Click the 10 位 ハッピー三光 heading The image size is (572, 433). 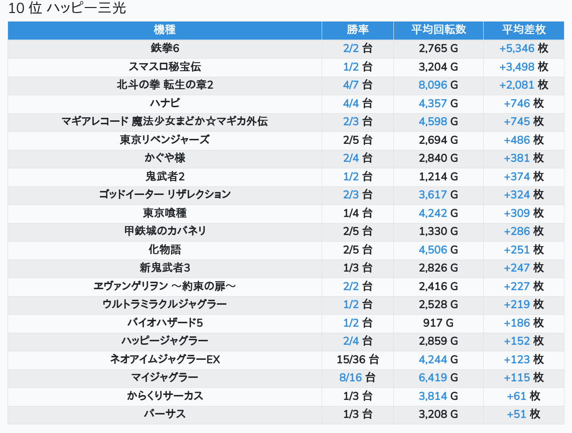tap(67, 9)
